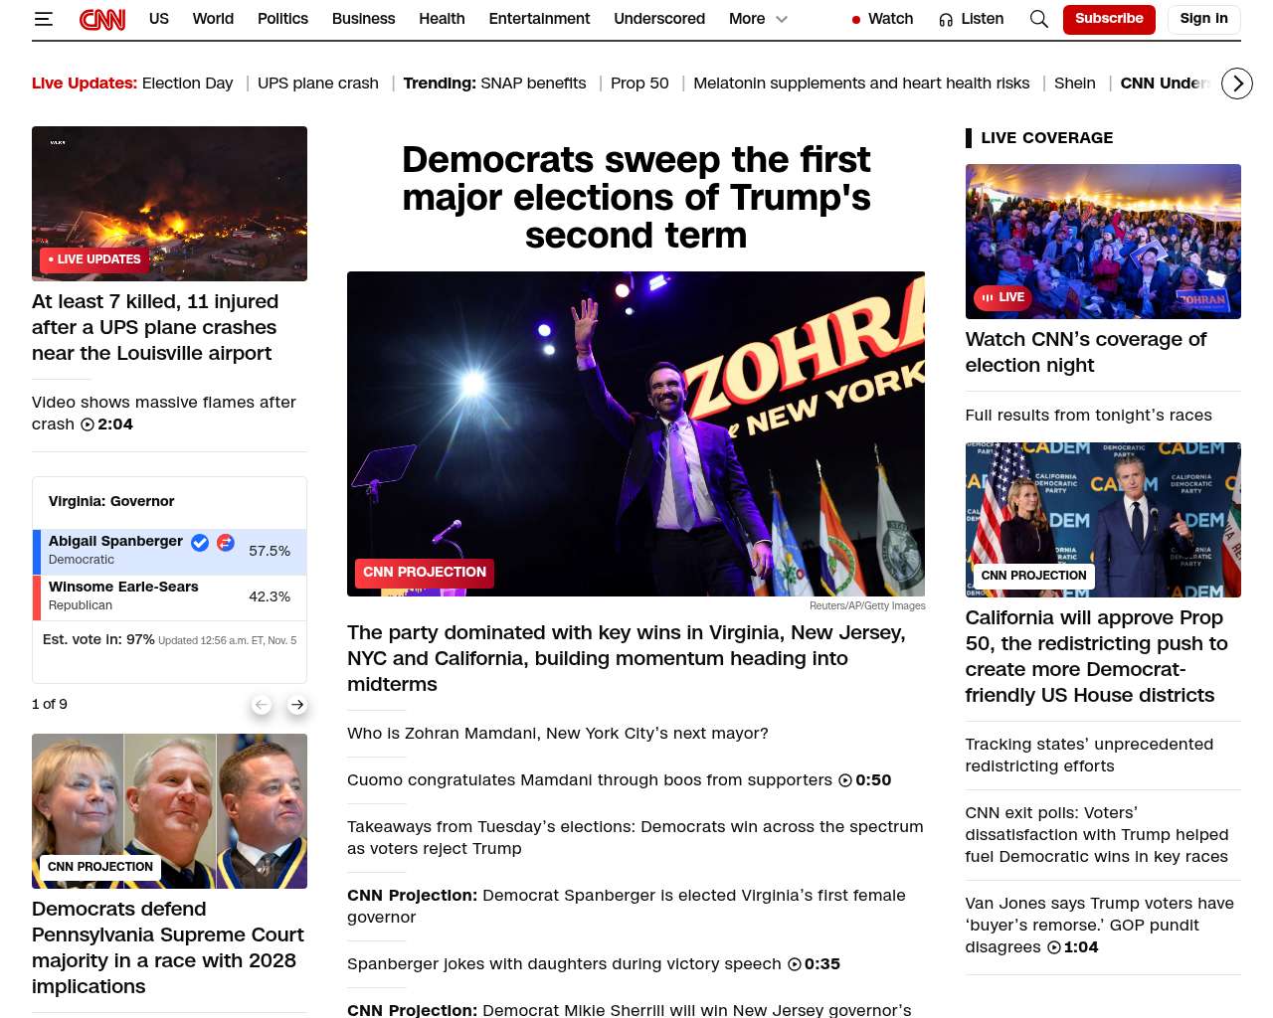
Task: Click the checkmark beside Abigail Spanberger
Action: coord(200,542)
